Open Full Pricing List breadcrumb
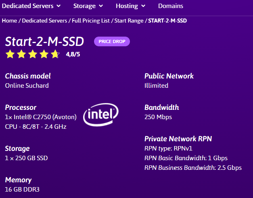 [91, 21]
